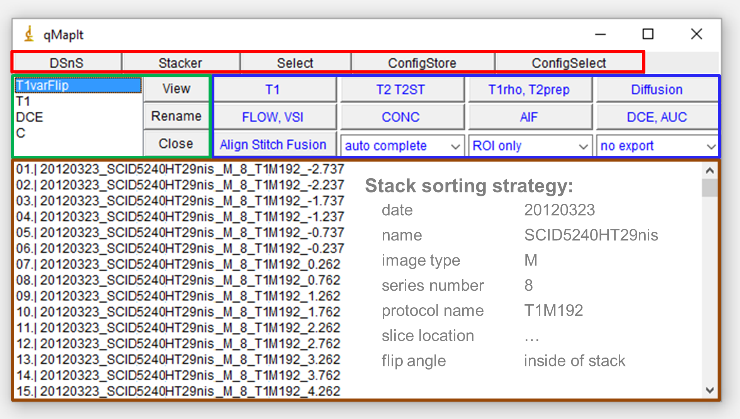Close the selected stack with Close button

[176, 144]
